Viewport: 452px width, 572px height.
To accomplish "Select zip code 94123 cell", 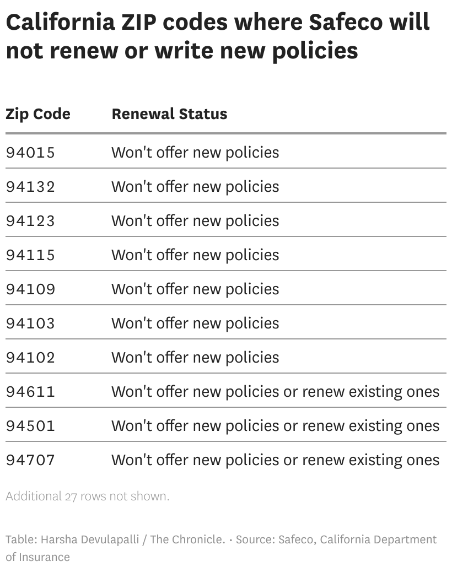I will pos(31,220).
